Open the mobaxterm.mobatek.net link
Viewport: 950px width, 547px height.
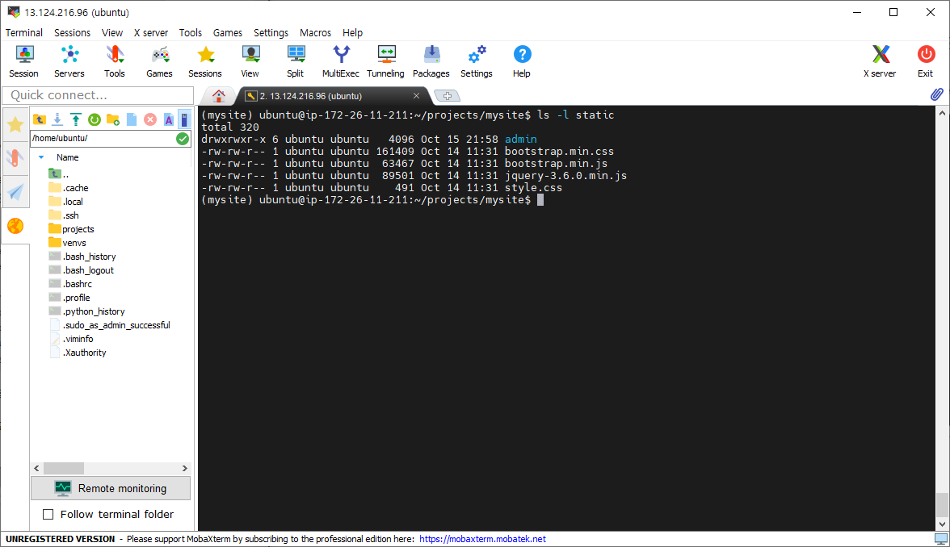482,539
